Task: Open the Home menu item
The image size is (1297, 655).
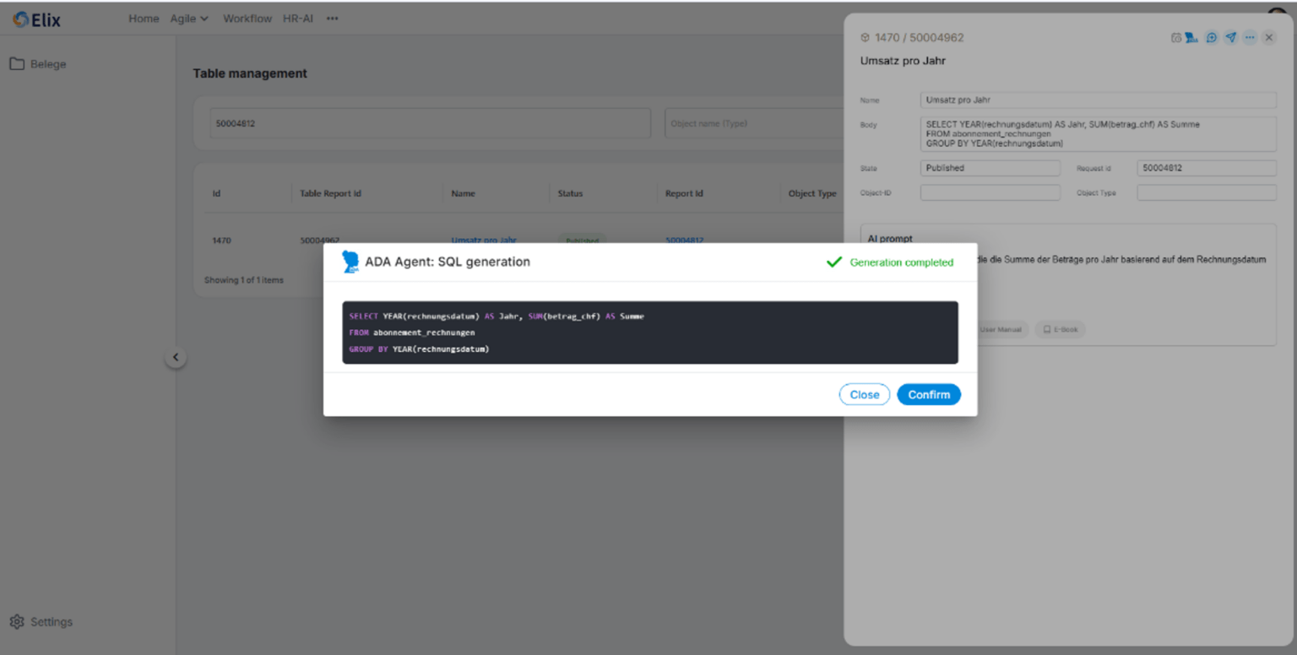Action: [144, 19]
